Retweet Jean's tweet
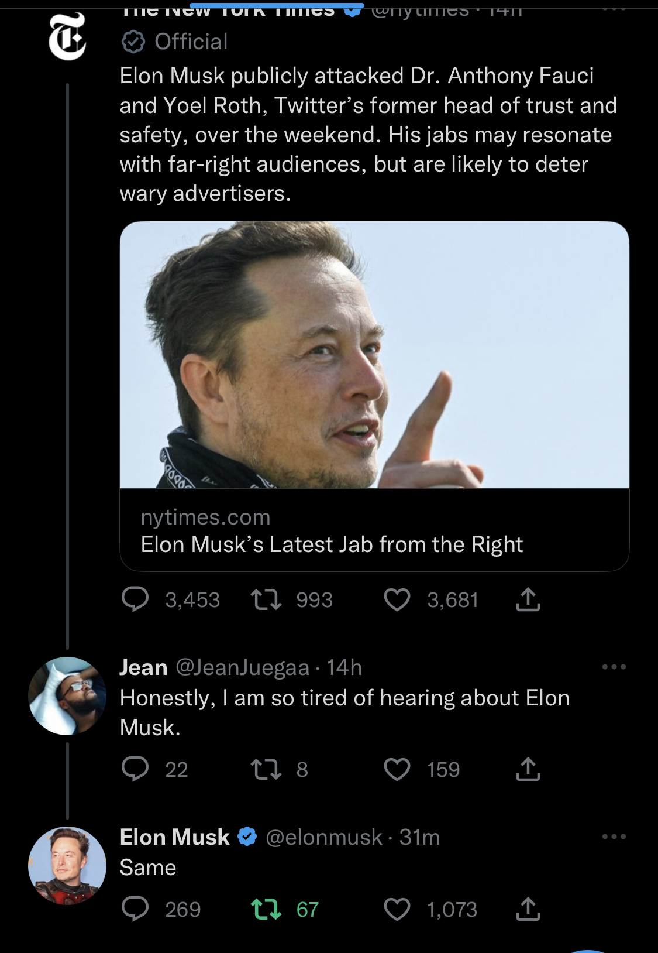Viewport: 658px width, 953px height. (266, 769)
